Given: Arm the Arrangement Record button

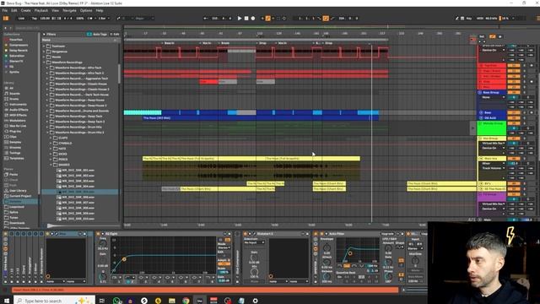Looking at the screenshot, I should coord(253,19).
